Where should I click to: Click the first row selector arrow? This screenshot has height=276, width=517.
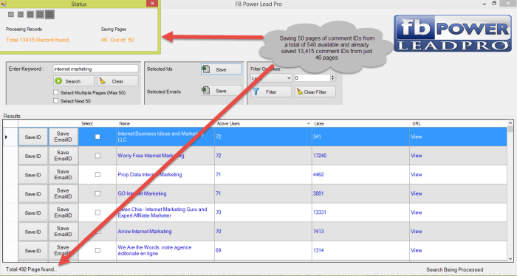point(6,137)
